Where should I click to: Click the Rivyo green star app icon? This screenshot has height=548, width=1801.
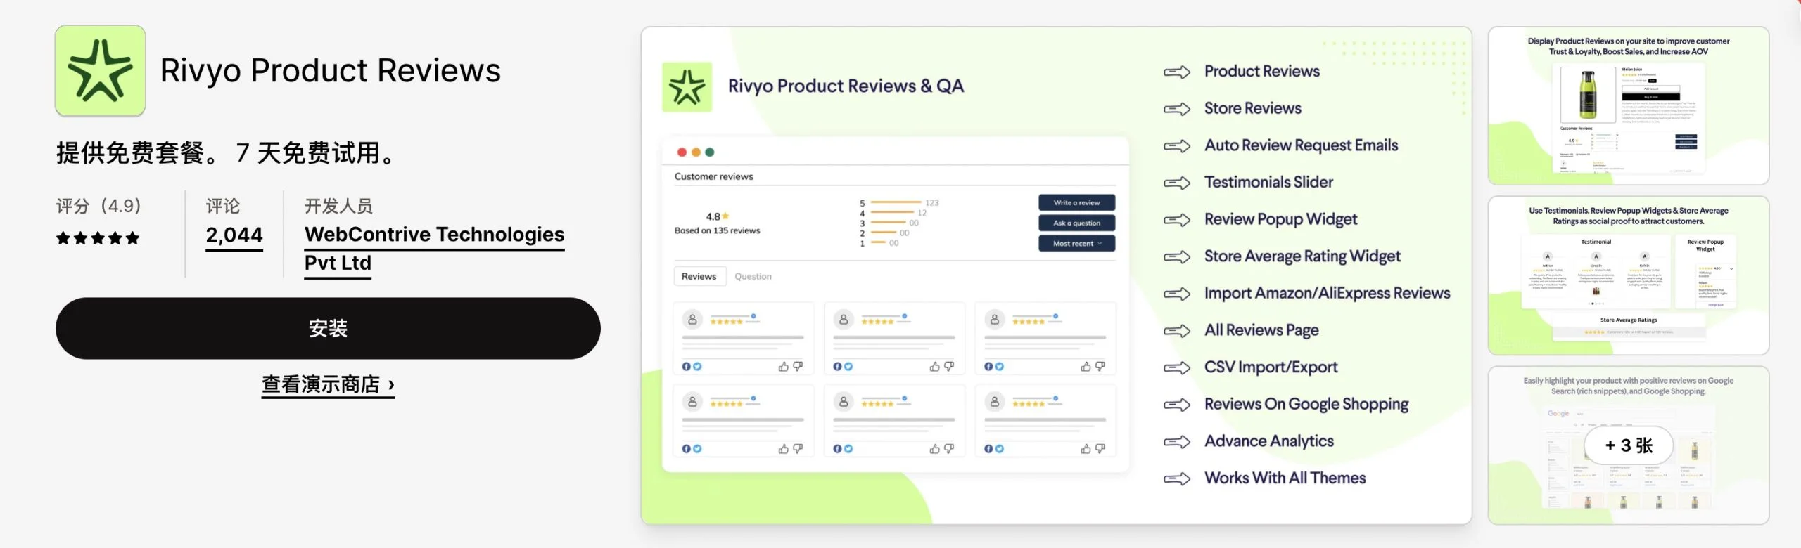pos(100,71)
